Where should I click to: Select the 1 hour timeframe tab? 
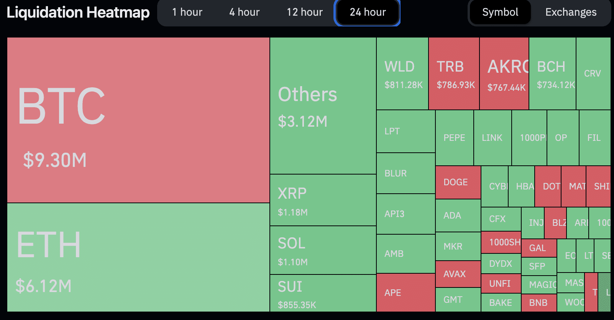click(x=187, y=12)
